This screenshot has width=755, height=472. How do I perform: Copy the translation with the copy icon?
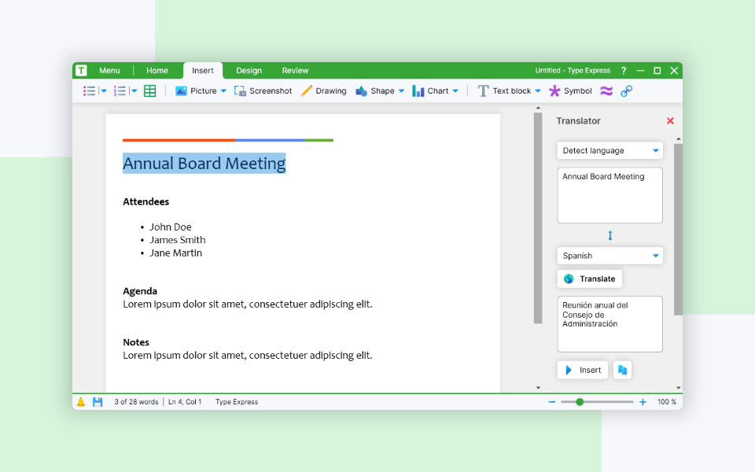(x=622, y=370)
